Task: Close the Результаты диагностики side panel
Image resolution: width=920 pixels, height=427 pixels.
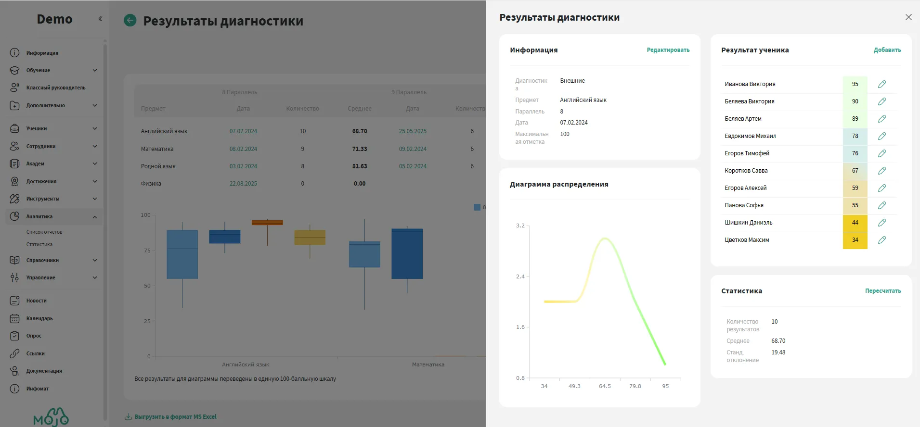Action: (x=908, y=17)
